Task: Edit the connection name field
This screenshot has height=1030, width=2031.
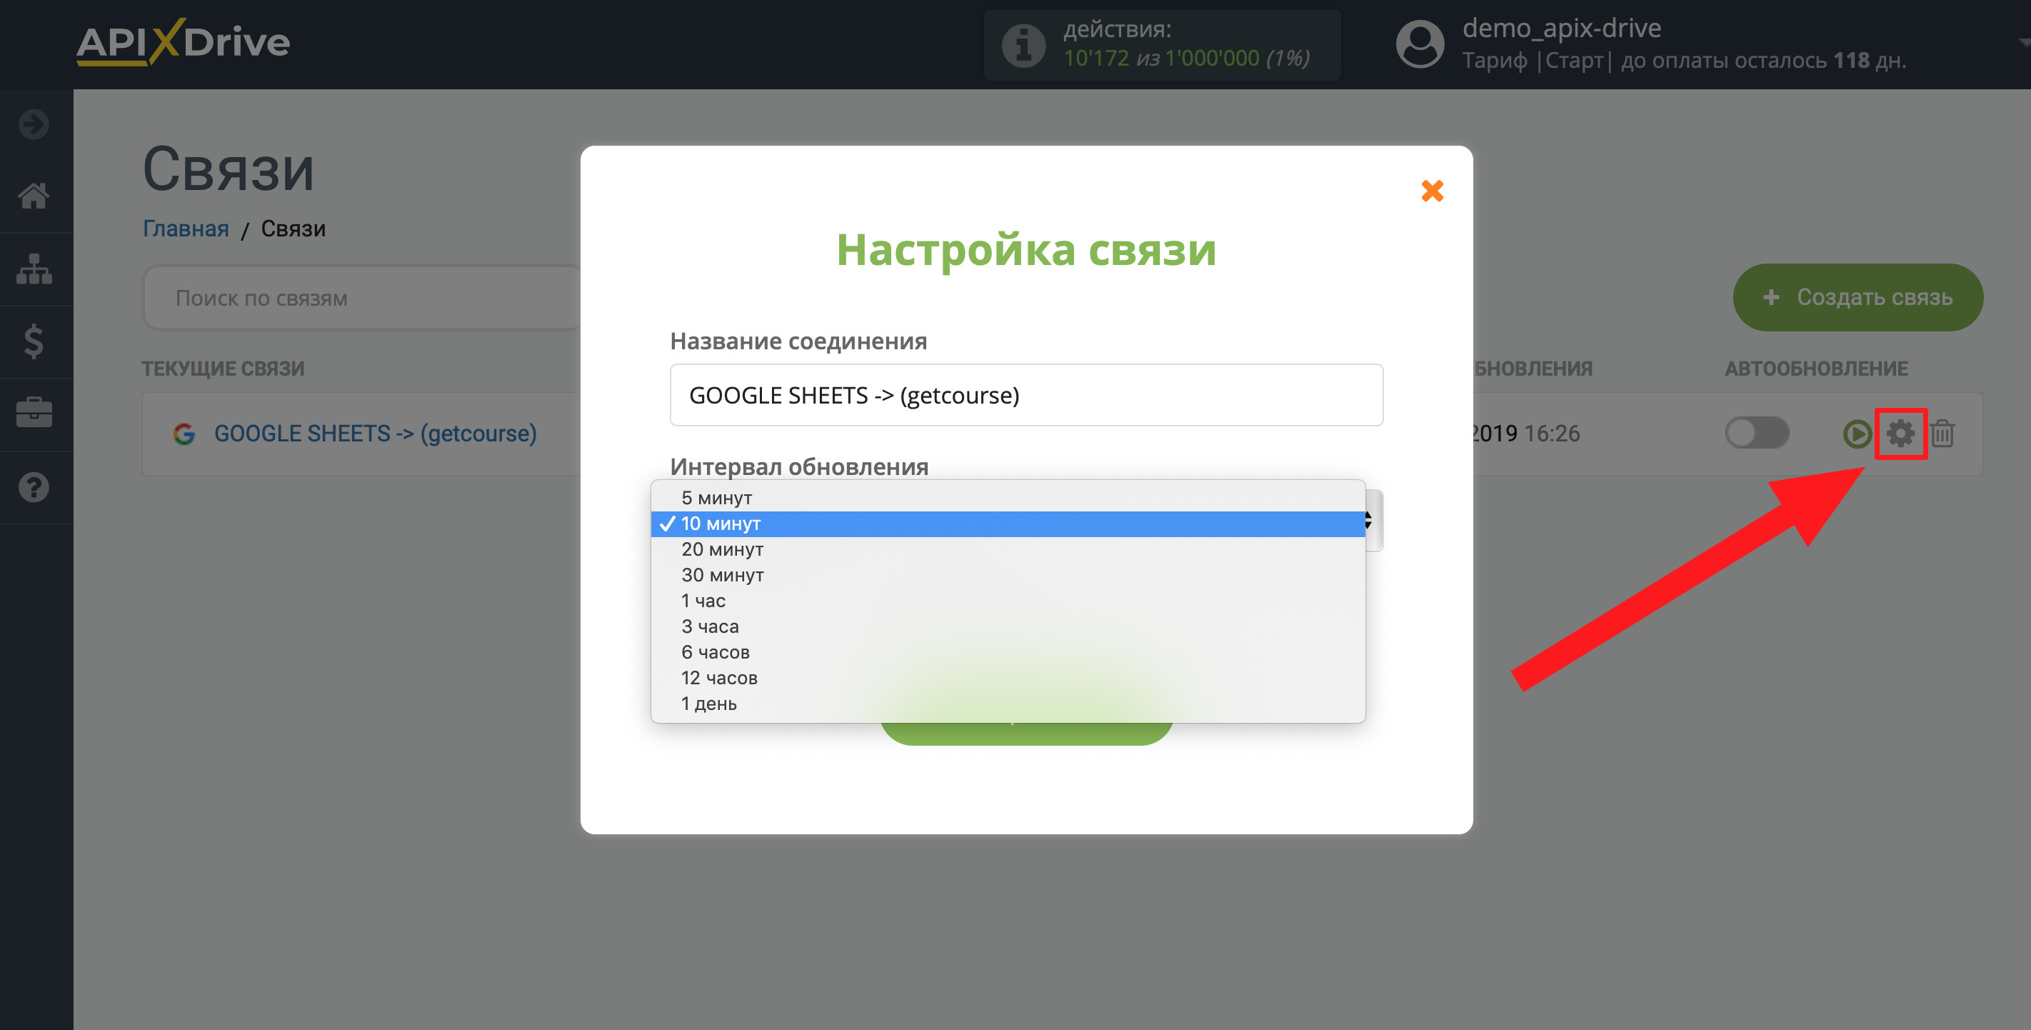Action: 1025,394
